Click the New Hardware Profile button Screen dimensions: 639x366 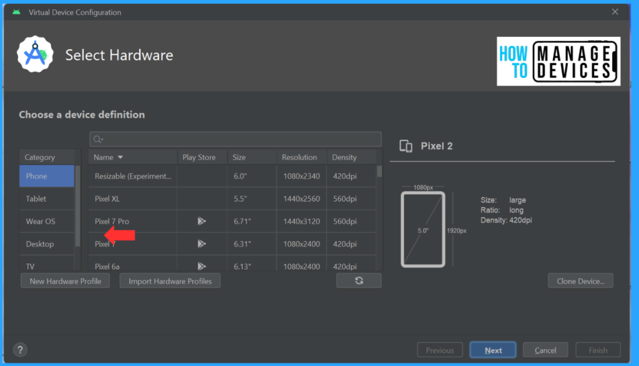pos(65,280)
